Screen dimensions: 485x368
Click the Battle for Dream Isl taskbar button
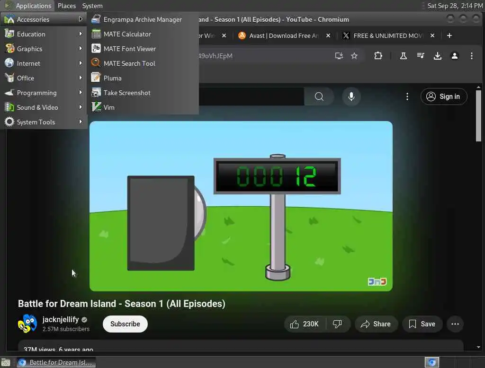(56, 362)
